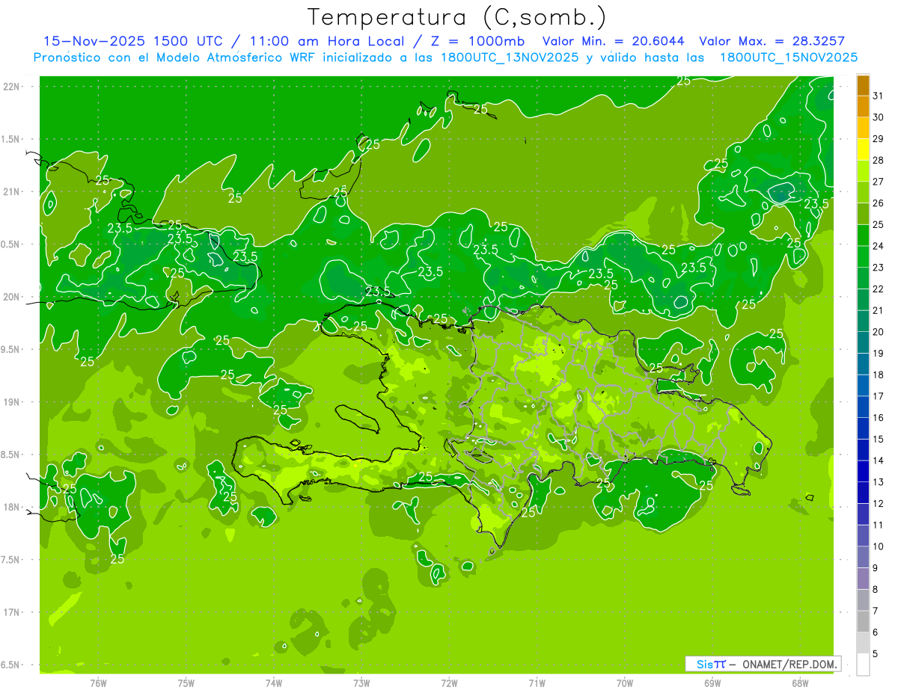
Task: Pick the yellow swatch between 28 and 29
Action: point(863,150)
